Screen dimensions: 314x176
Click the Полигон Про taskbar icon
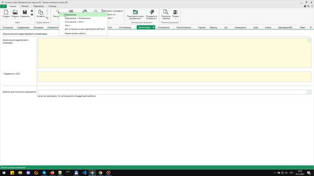(92, 173)
